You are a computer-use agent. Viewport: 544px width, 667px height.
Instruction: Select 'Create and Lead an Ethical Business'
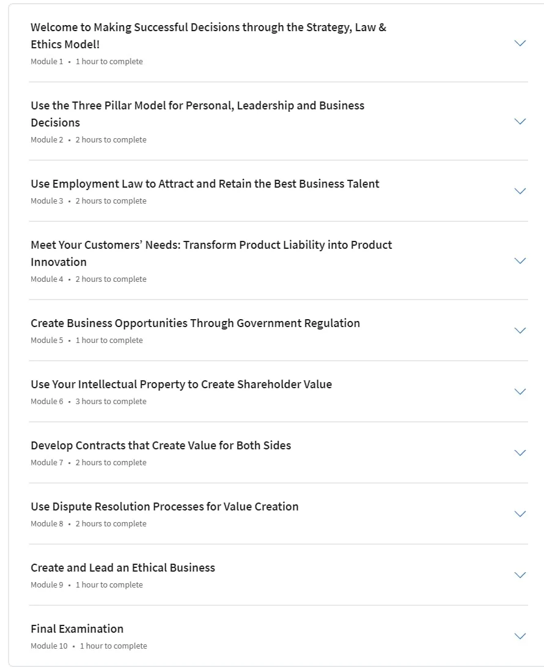point(123,568)
